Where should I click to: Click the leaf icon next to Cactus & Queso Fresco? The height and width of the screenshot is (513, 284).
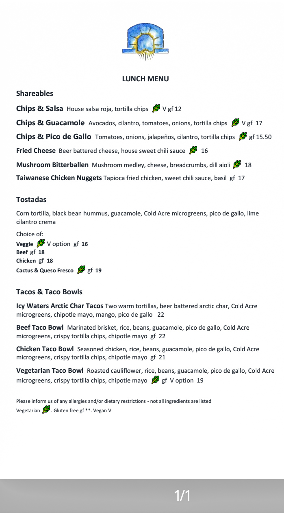click(x=81, y=270)
